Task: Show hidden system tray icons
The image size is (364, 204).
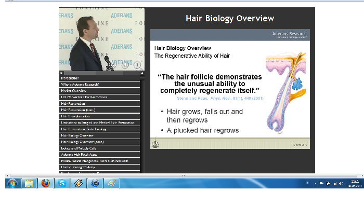Action: (x=315, y=184)
